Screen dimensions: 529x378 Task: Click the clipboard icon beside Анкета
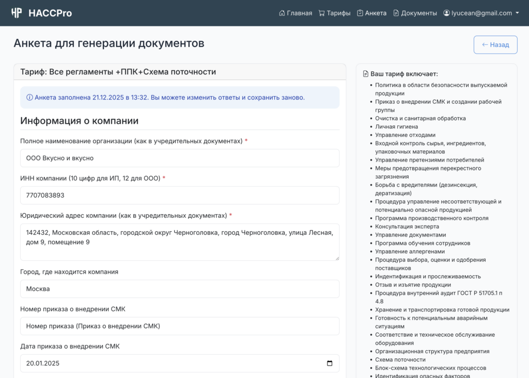click(360, 13)
